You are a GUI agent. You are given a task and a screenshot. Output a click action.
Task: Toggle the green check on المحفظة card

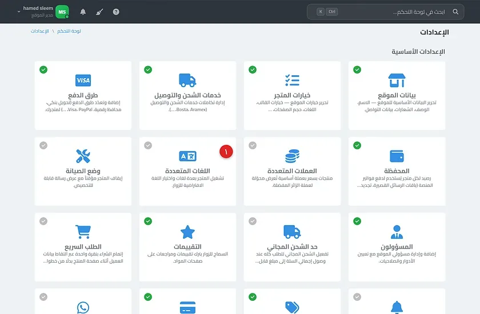click(x=357, y=145)
